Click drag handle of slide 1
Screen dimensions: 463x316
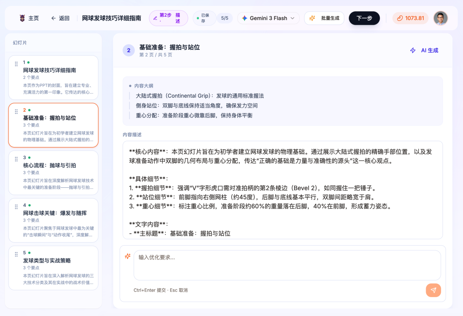tap(16, 64)
